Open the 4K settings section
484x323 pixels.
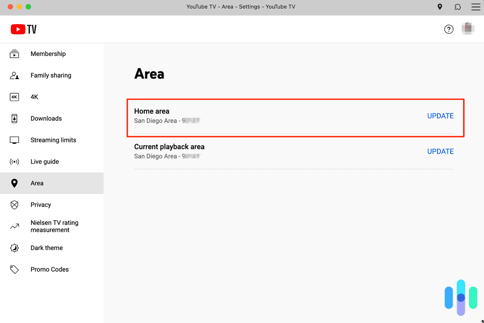coord(34,97)
